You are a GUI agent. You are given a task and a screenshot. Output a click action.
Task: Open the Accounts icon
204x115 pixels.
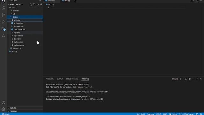4,102
